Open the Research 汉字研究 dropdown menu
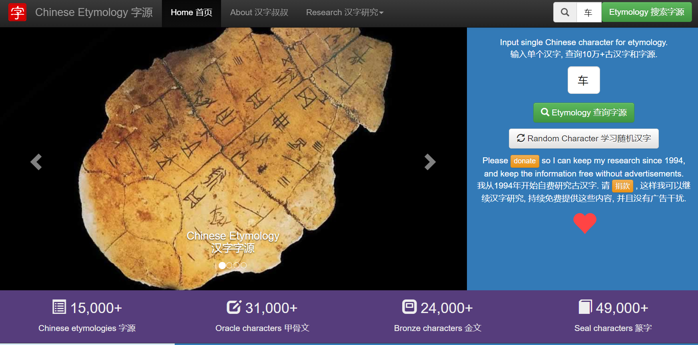 (345, 12)
